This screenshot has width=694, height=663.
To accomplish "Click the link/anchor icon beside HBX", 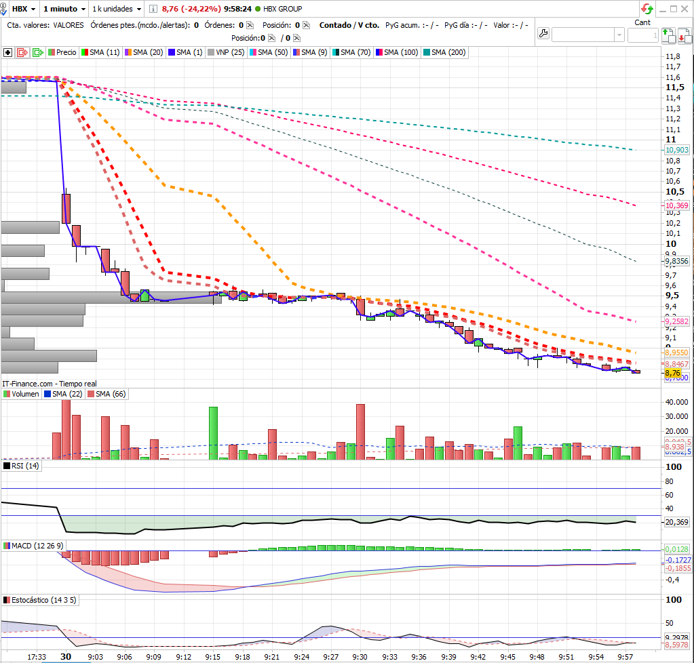I will coord(3,9).
